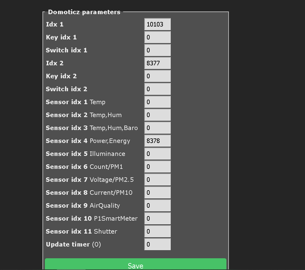Image resolution: width=305 pixels, height=270 pixels.
Task: Click the Current/PM10 input box
Action: (x=157, y=192)
